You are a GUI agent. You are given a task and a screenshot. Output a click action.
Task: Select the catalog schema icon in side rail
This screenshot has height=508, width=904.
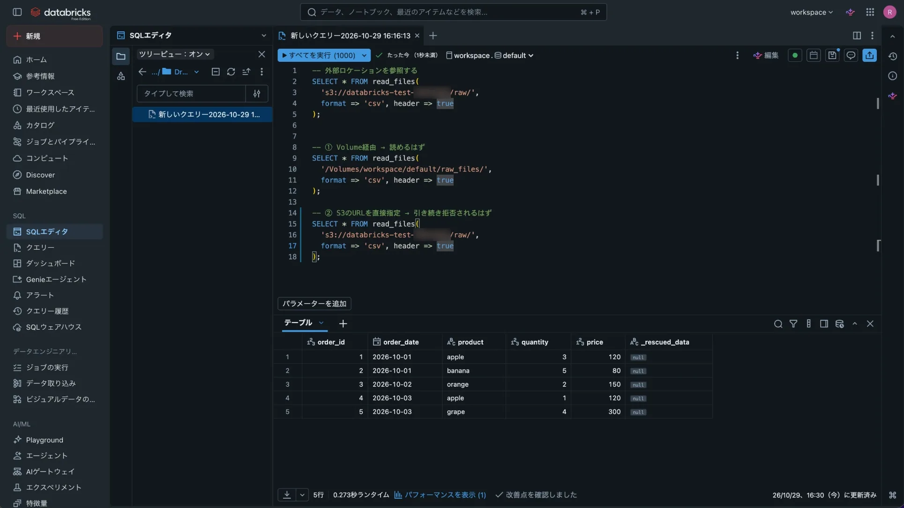coord(121,76)
